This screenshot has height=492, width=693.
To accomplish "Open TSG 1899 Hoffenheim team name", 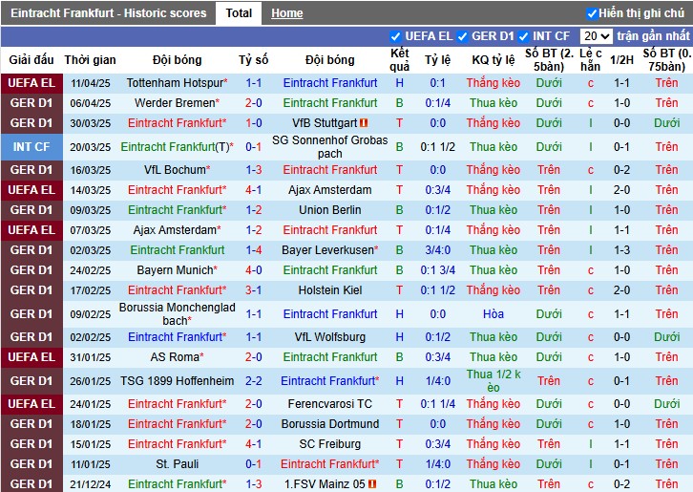I will 177,381.
